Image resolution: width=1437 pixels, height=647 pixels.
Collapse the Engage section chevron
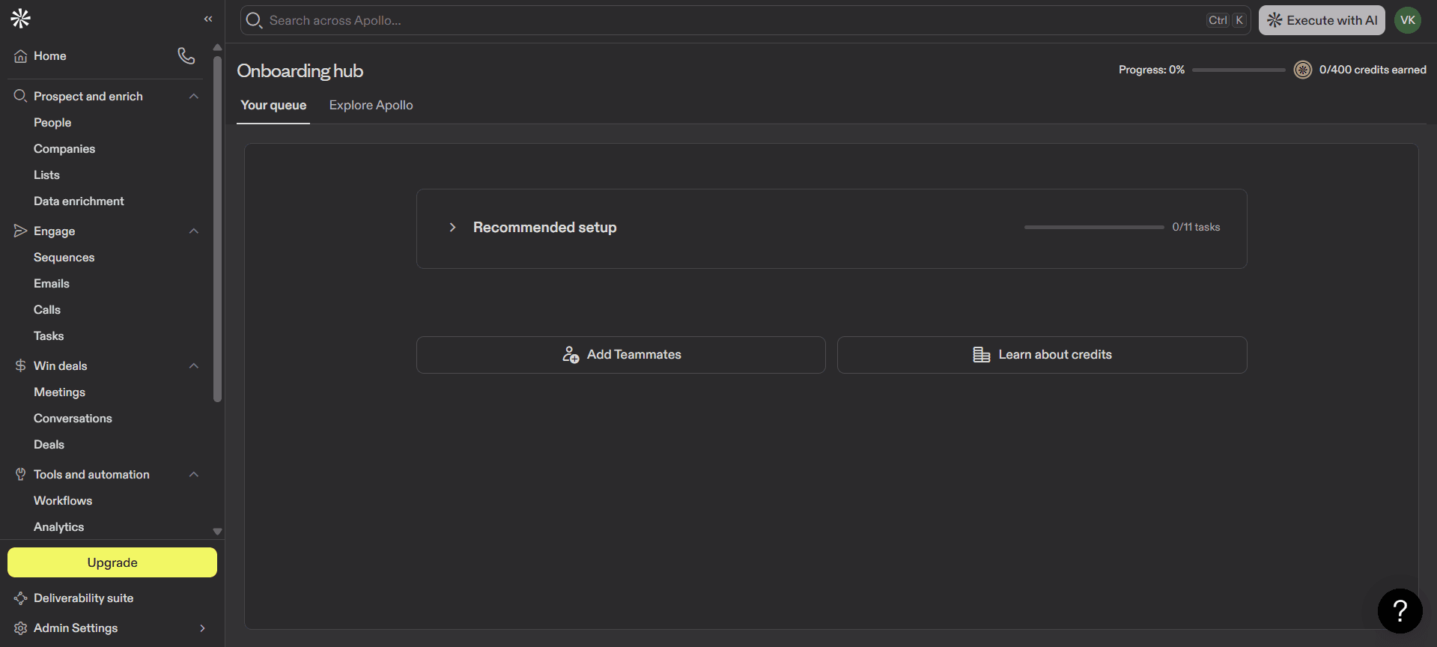[194, 231]
